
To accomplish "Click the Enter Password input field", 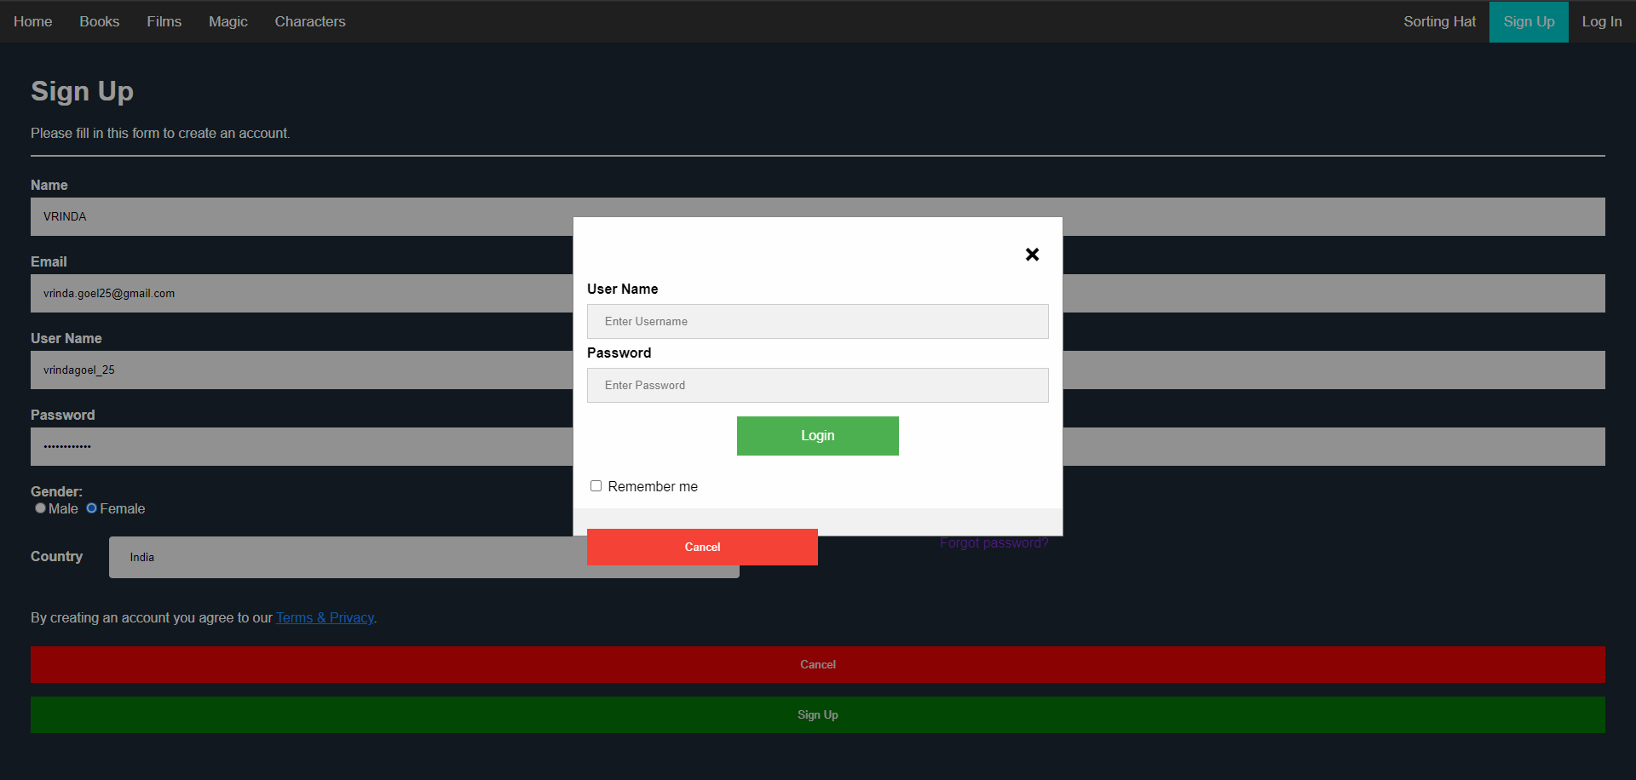I will click(x=817, y=385).
